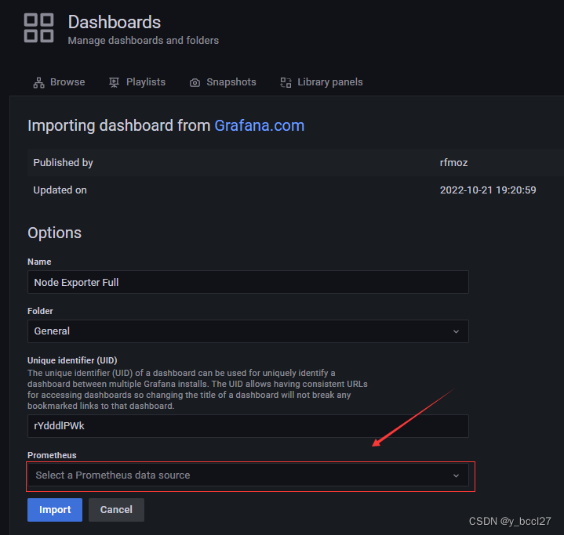Click the Browse tab icon
This screenshot has width=564, height=535.
(x=39, y=83)
